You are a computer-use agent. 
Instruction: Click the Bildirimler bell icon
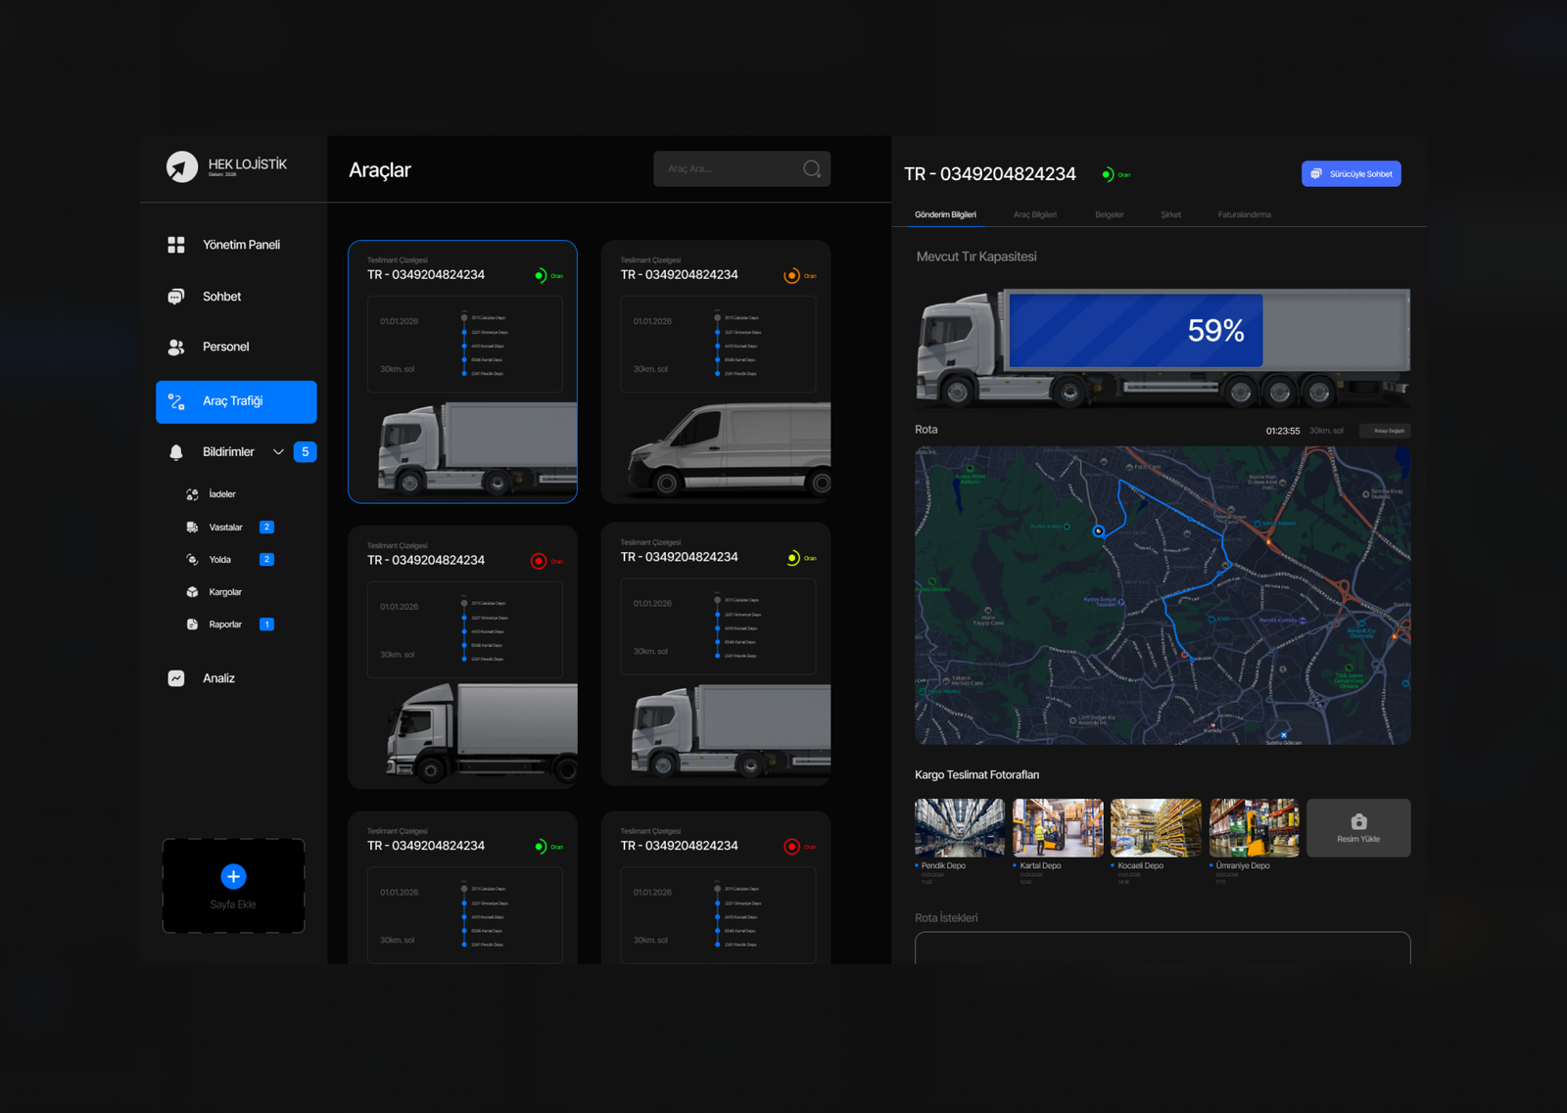tap(176, 452)
